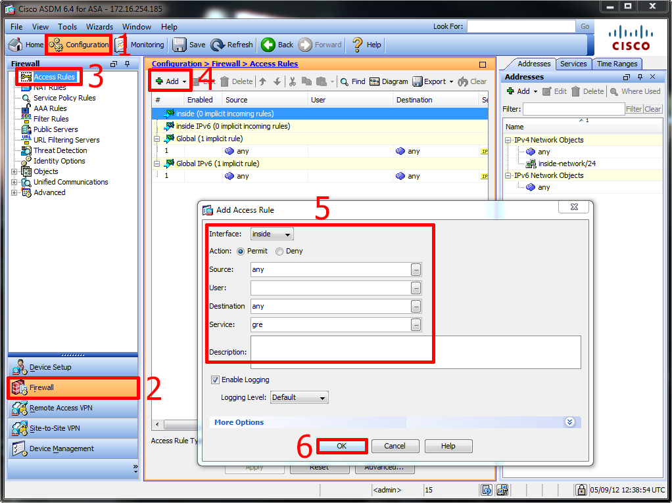Go Back using the green arrow
This screenshot has height=503, width=672.
point(277,45)
